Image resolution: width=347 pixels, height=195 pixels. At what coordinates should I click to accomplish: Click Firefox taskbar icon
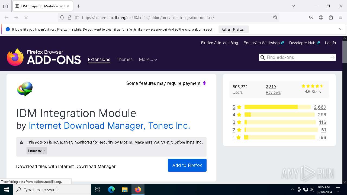coord(138,190)
